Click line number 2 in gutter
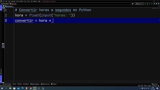The height and width of the screenshot is (90, 160). 6,15
